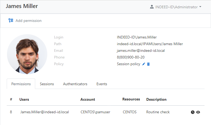Screen dimensions: 211x125
Task: Click the Session policy text
Action: tap(128, 64)
